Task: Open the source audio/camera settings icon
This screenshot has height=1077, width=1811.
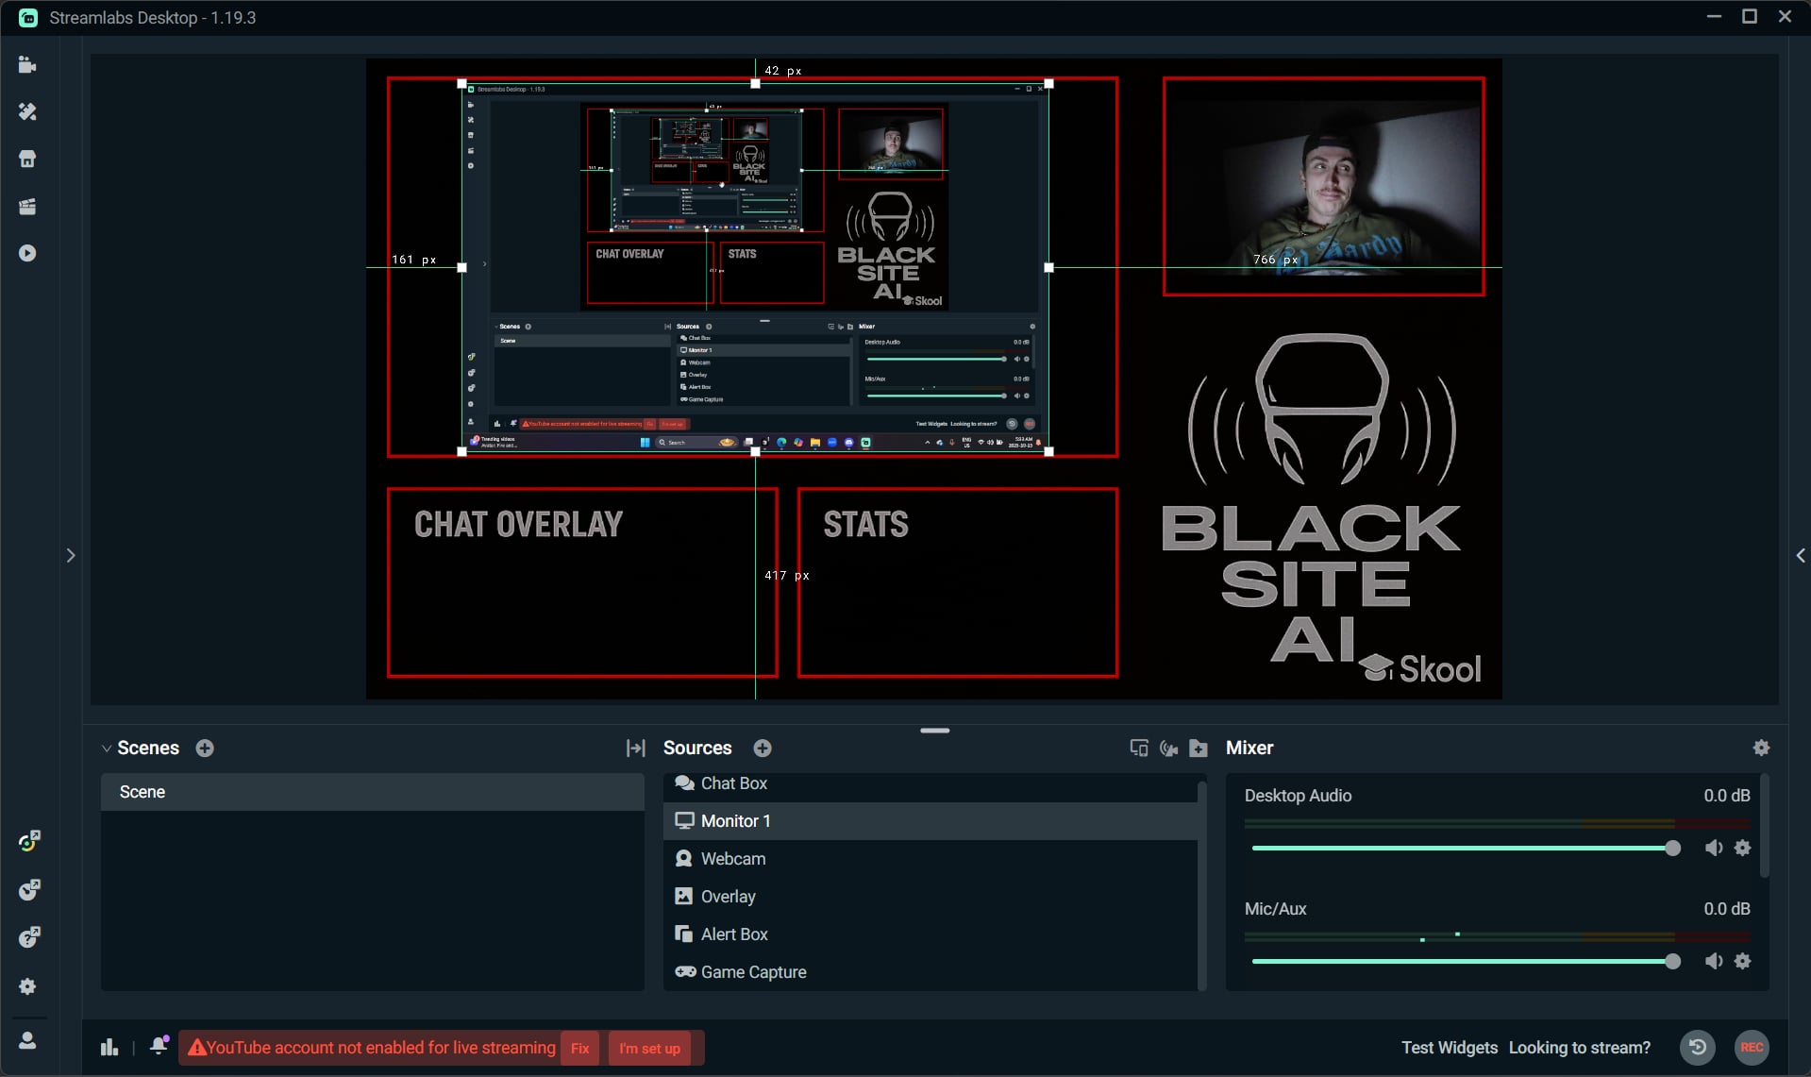Action: pos(1168,748)
